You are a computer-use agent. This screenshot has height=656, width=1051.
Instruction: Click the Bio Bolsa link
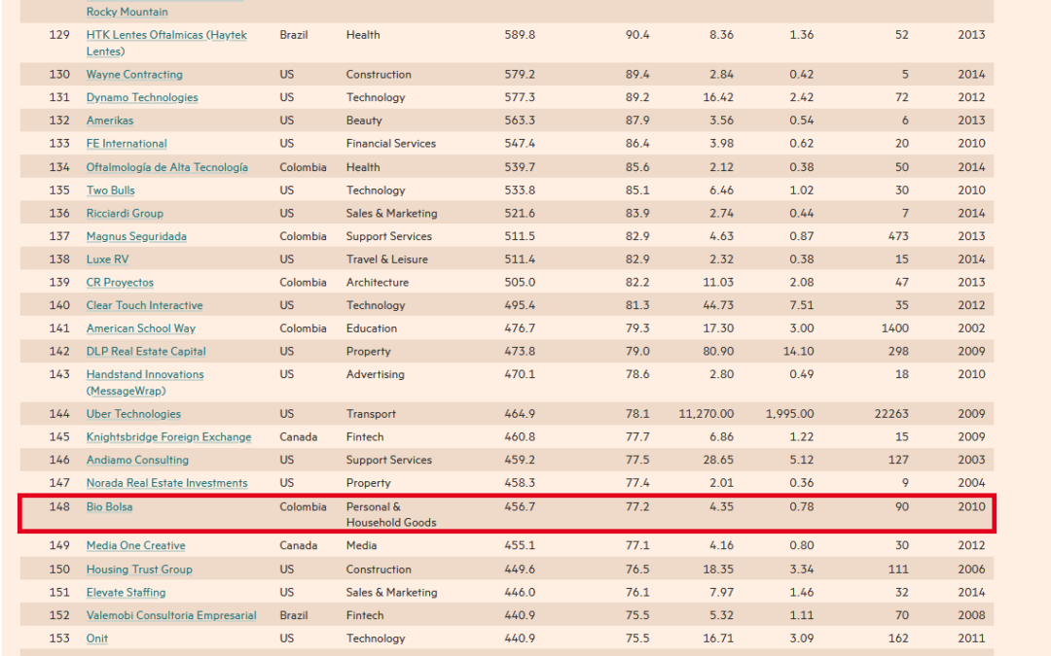point(109,506)
